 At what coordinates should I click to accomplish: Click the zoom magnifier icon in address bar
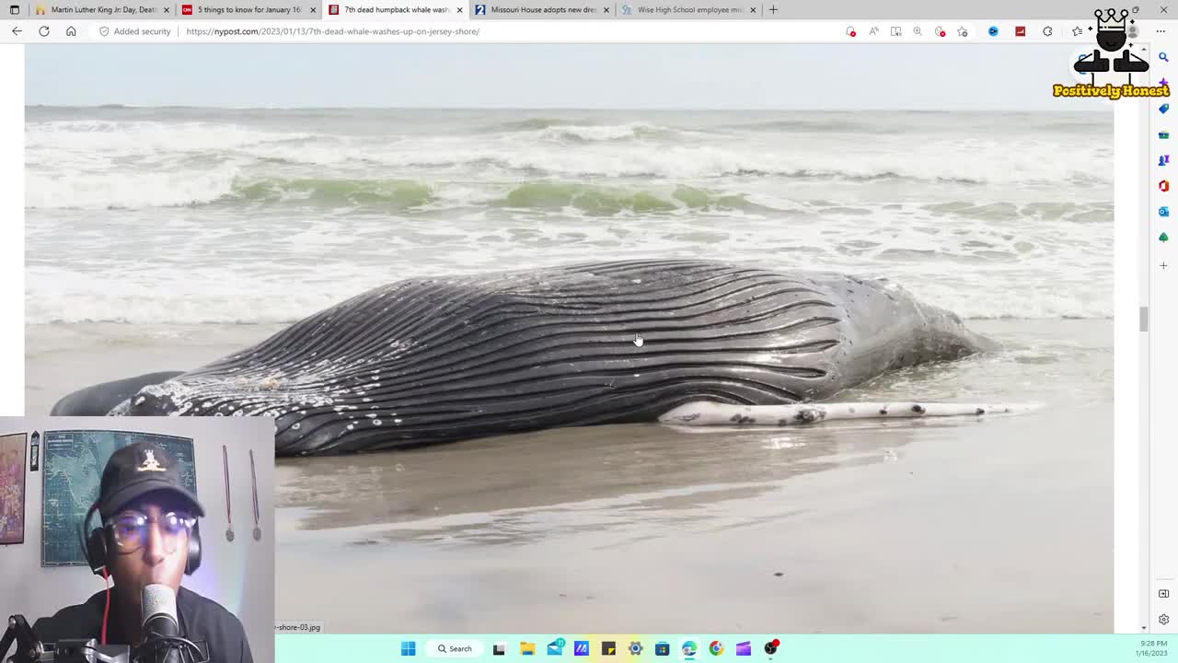tap(918, 31)
